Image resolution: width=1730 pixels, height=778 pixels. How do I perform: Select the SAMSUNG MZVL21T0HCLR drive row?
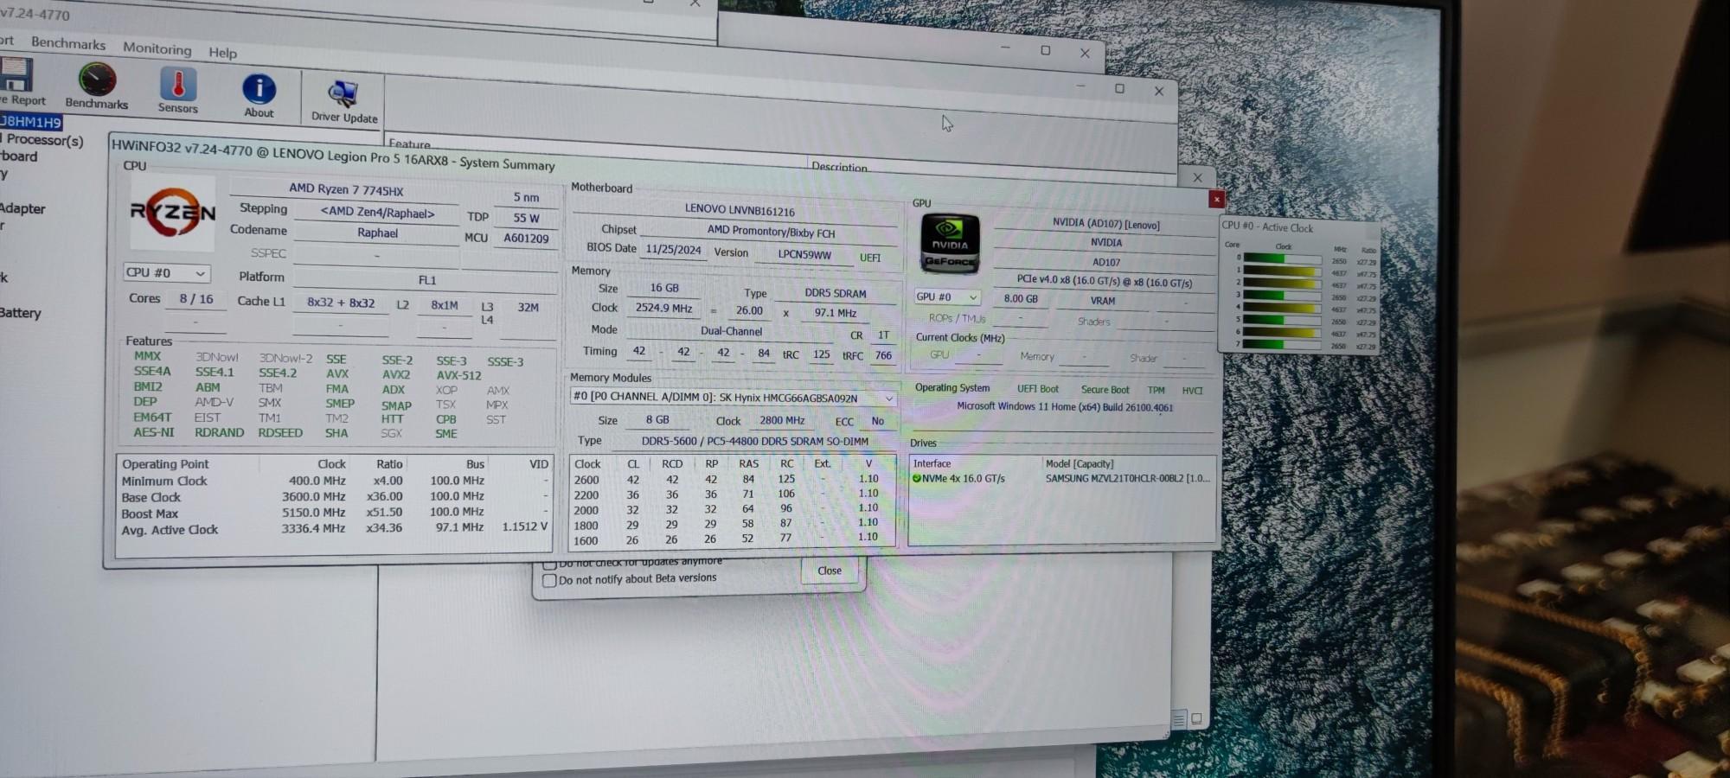point(1062,478)
